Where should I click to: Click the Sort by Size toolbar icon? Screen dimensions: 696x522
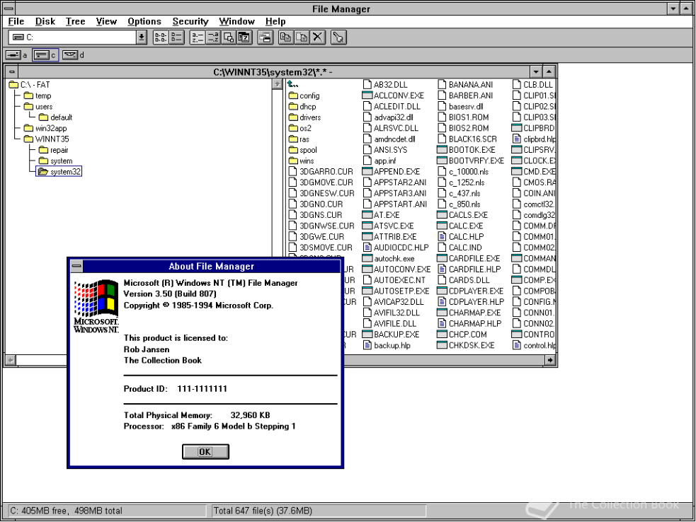coord(229,37)
